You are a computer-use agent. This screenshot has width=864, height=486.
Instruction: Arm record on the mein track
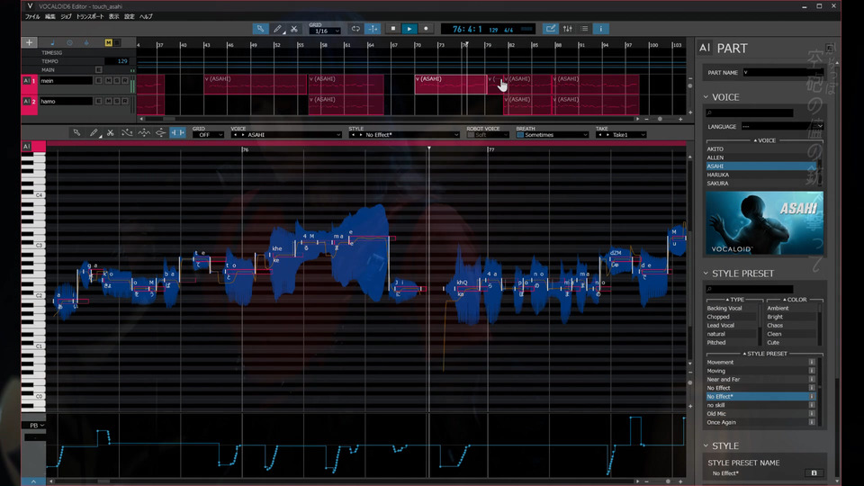(x=125, y=80)
